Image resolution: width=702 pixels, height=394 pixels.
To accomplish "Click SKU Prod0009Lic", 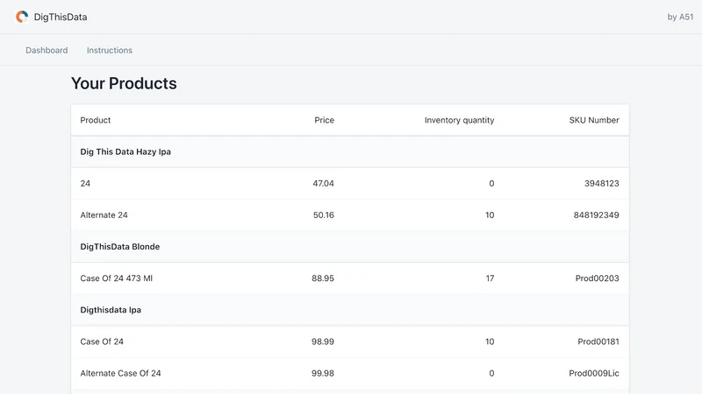I will pos(594,374).
